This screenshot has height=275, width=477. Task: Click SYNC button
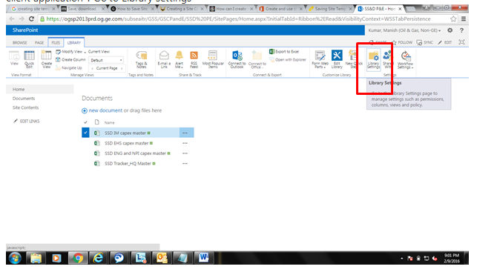(424, 42)
